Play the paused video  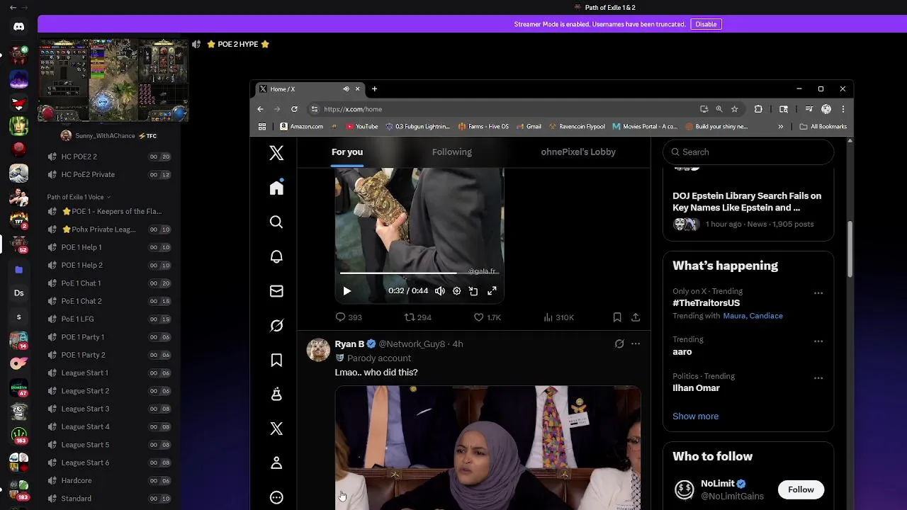[x=347, y=291]
